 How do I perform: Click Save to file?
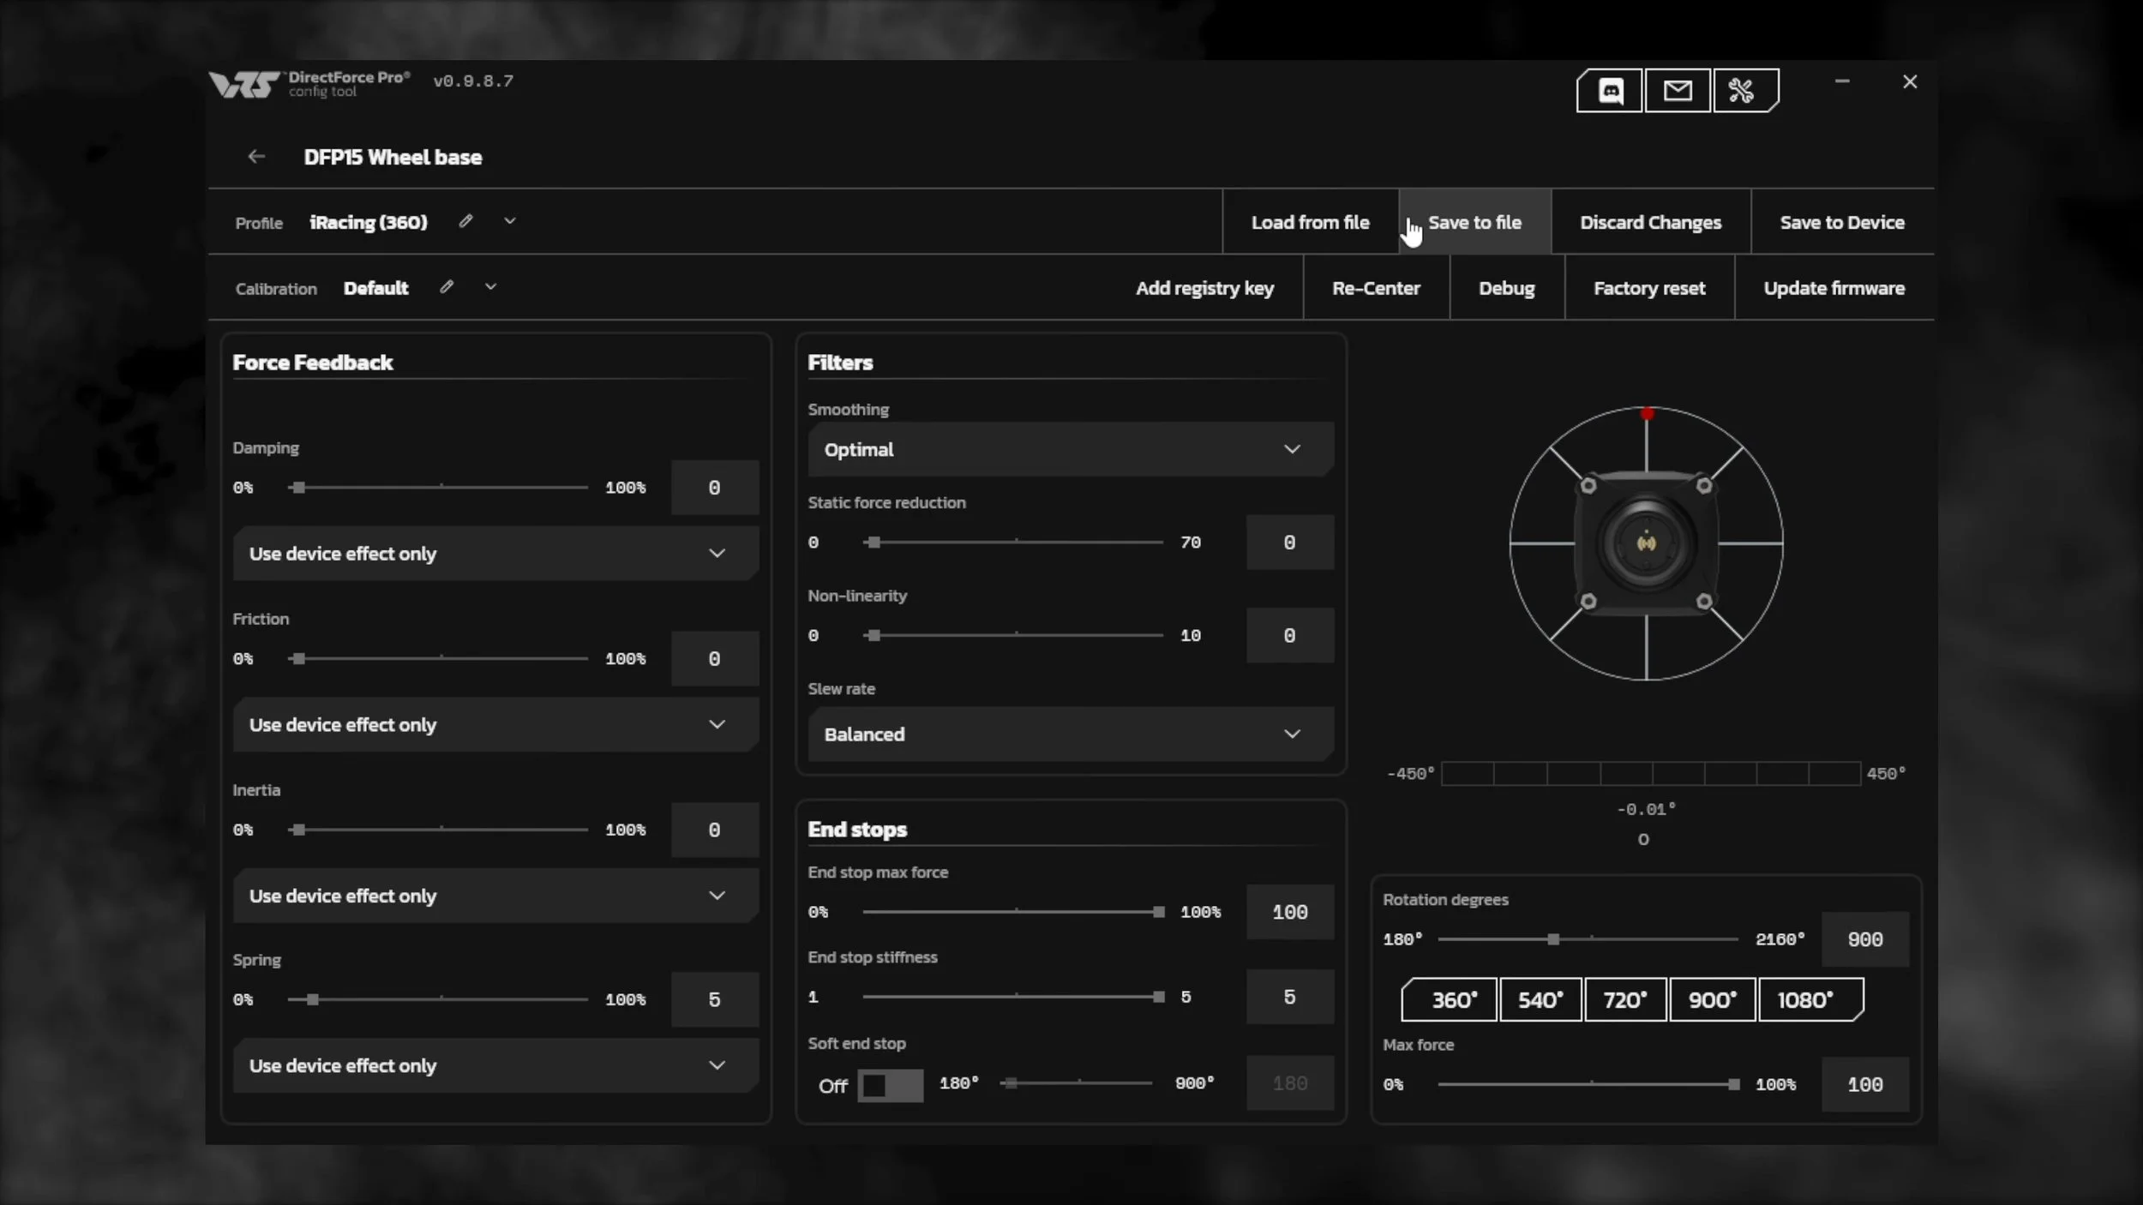[x=1474, y=222]
